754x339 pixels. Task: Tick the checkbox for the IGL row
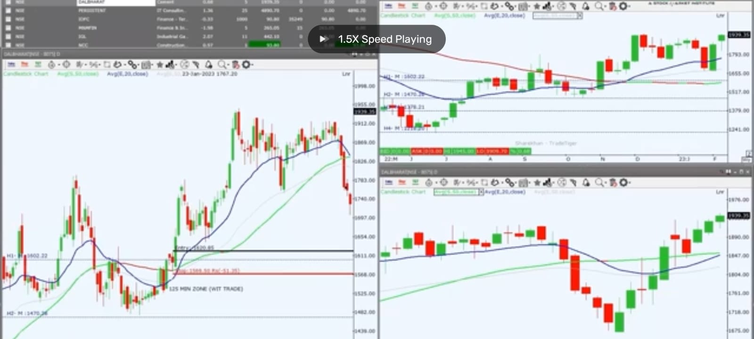pyautogui.click(x=8, y=36)
